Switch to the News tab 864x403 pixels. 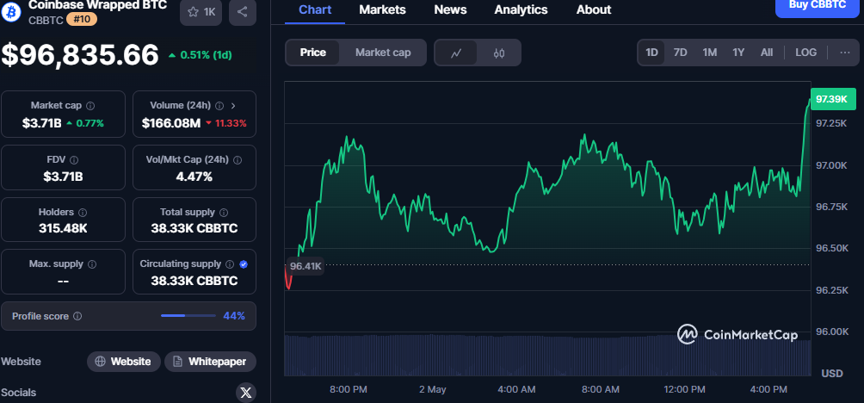click(x=450, y=10)
